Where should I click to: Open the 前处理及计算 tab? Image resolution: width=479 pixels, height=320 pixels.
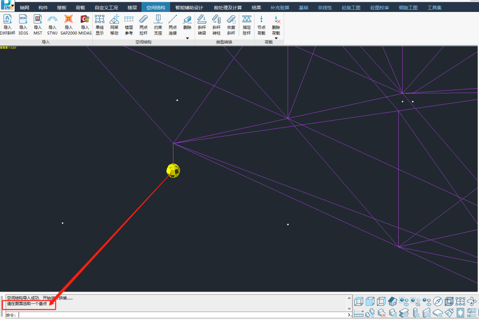[x=228, y=8]
